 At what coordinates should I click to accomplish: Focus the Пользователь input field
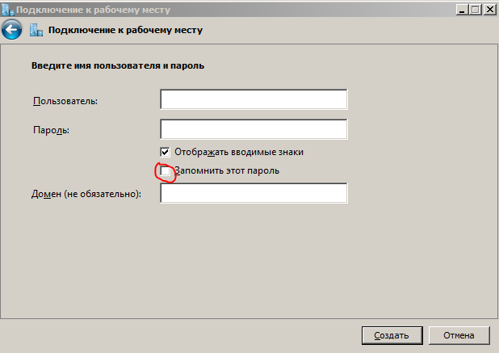(x=254, y=99)
